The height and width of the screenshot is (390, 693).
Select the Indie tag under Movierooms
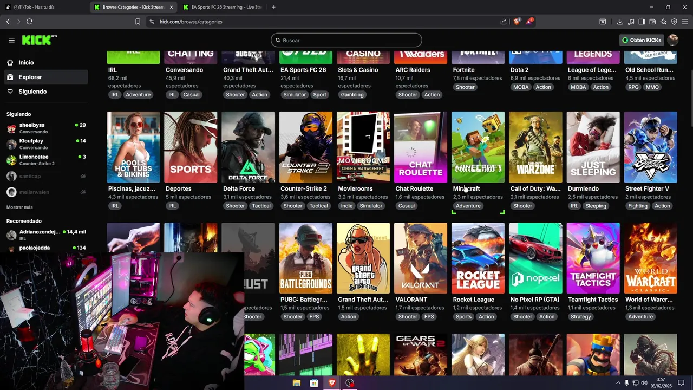[x=346, y=206]
